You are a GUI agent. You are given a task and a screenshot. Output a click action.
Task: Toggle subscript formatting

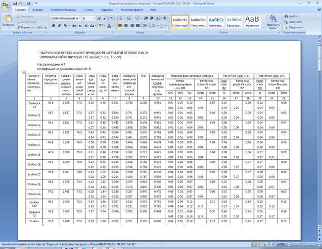(x=80, y=26)
